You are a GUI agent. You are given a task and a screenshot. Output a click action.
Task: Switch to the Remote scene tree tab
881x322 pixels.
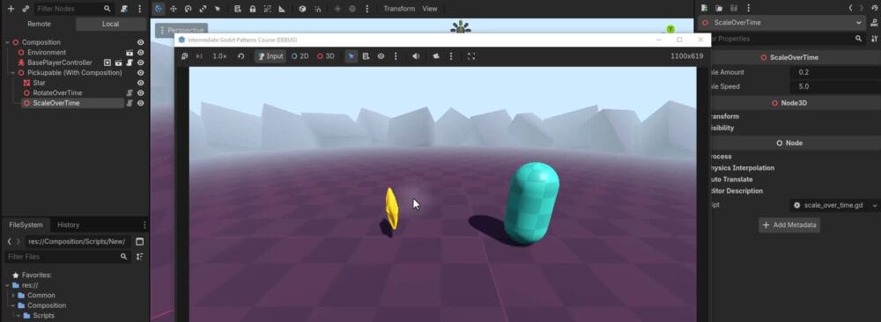[39, 24]
